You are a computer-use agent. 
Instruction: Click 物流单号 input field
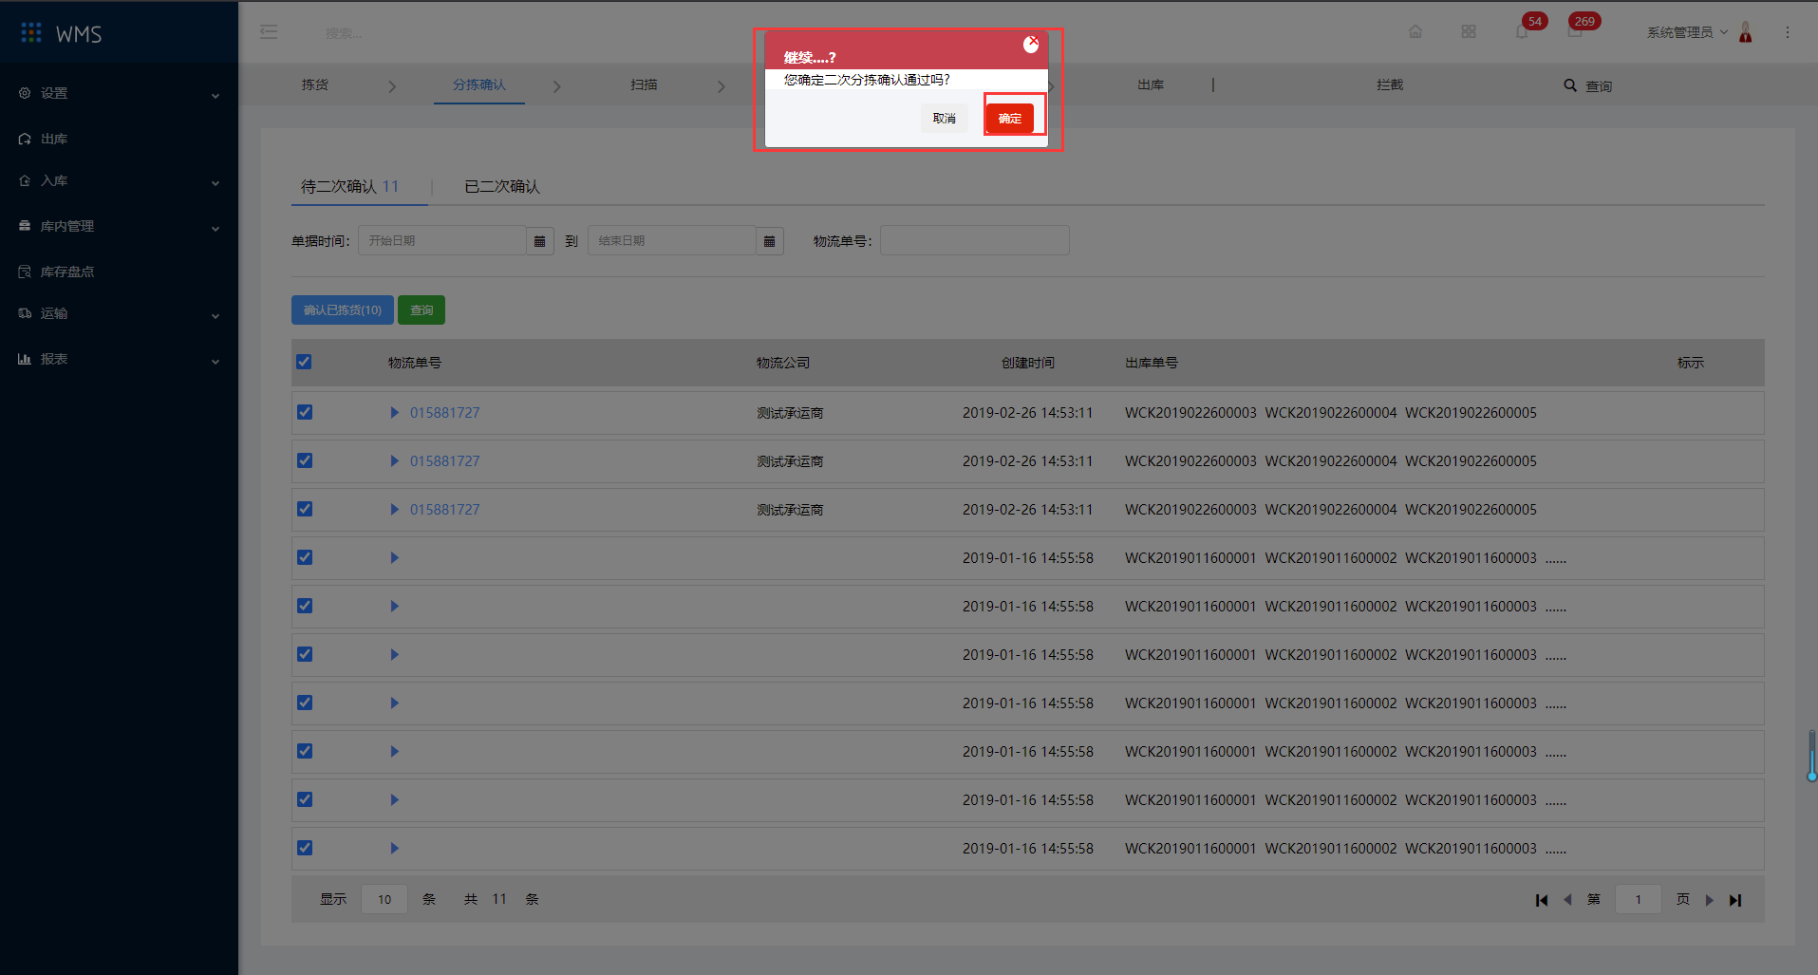tap(975, 241)
